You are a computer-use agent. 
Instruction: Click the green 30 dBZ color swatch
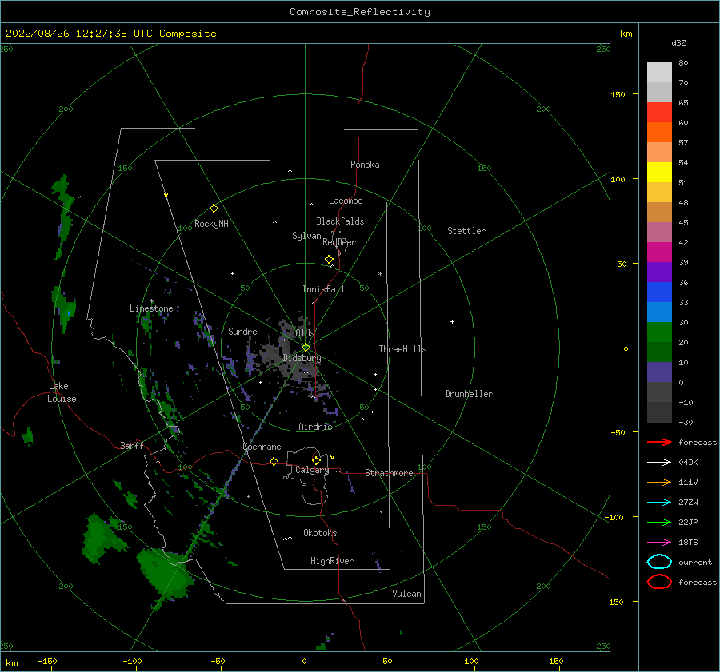click(x=659, y=332)
